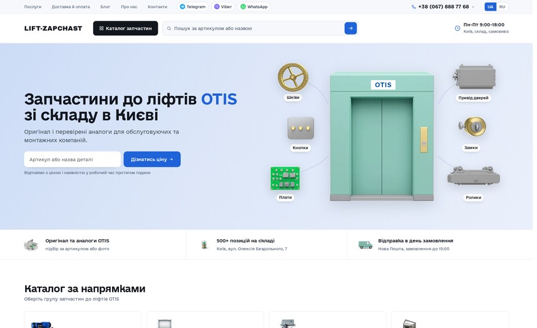Open the Послуги menu item
Image resolution: width=537 pixels, height=328 pixels.
[33, 7]
